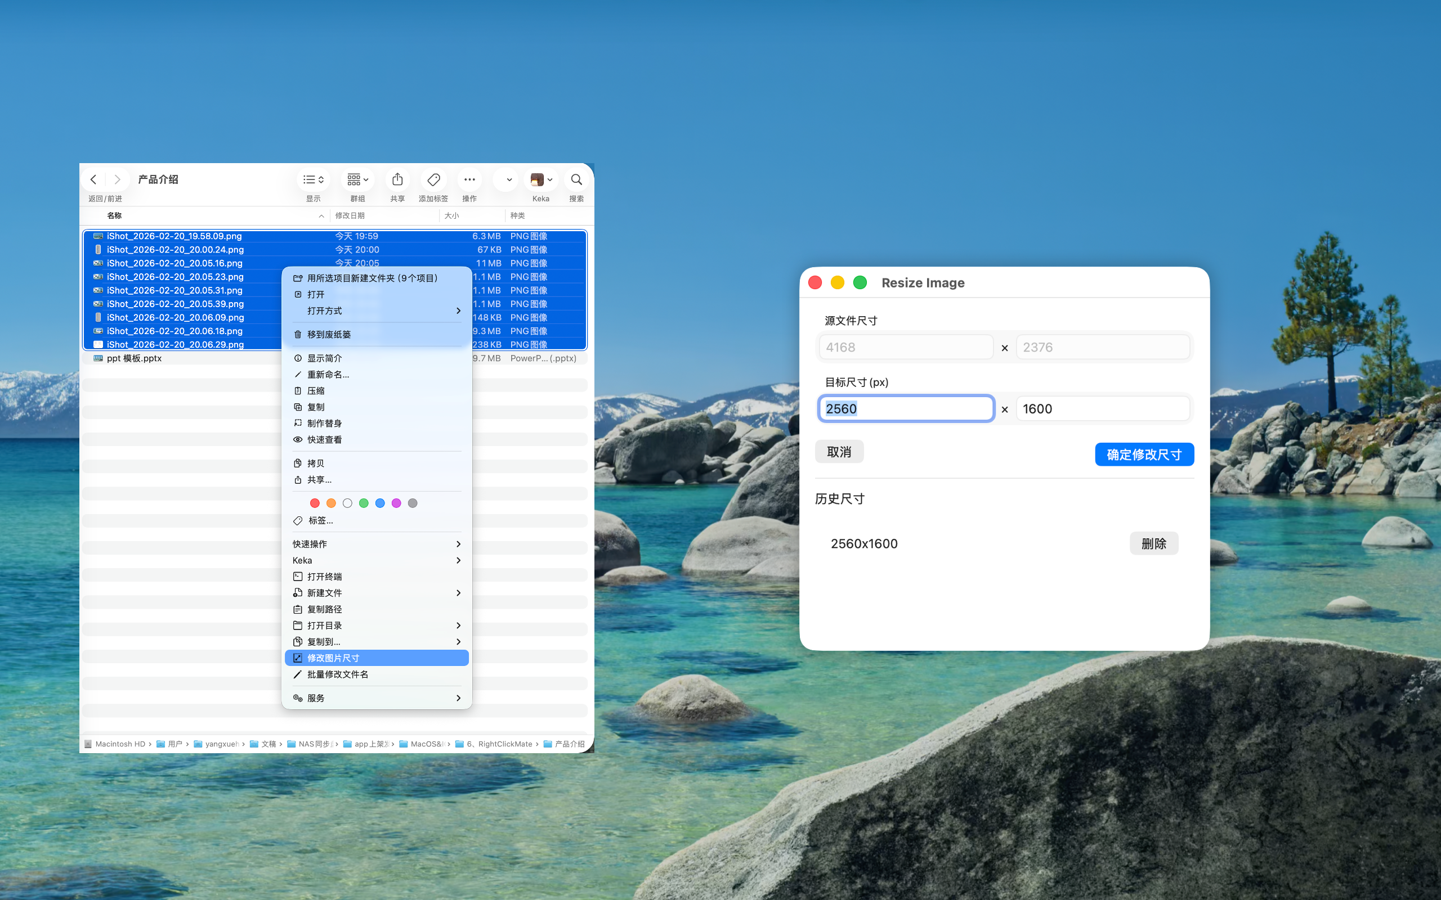Open the Keka app toolbar icon
The width and height of the screenshot is (1441, 900).
point(538,179)
